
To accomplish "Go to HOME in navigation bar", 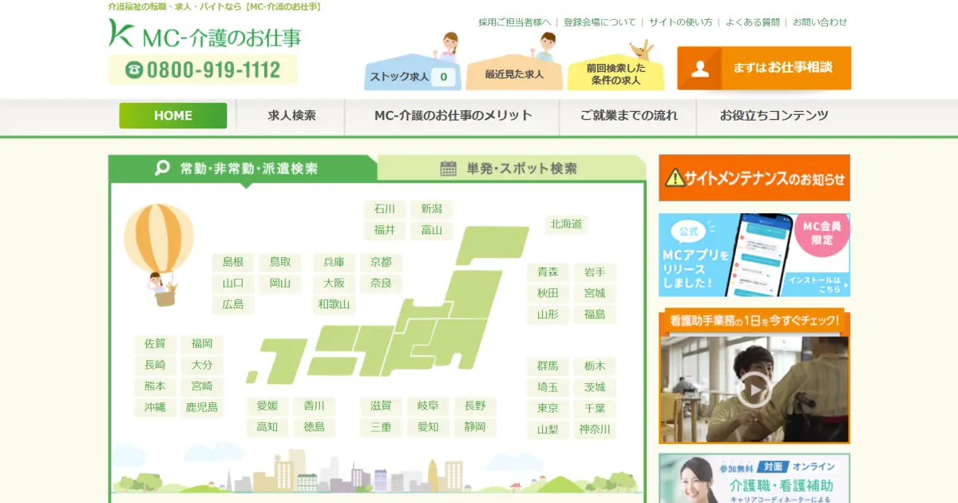I will tap(173, 116).
